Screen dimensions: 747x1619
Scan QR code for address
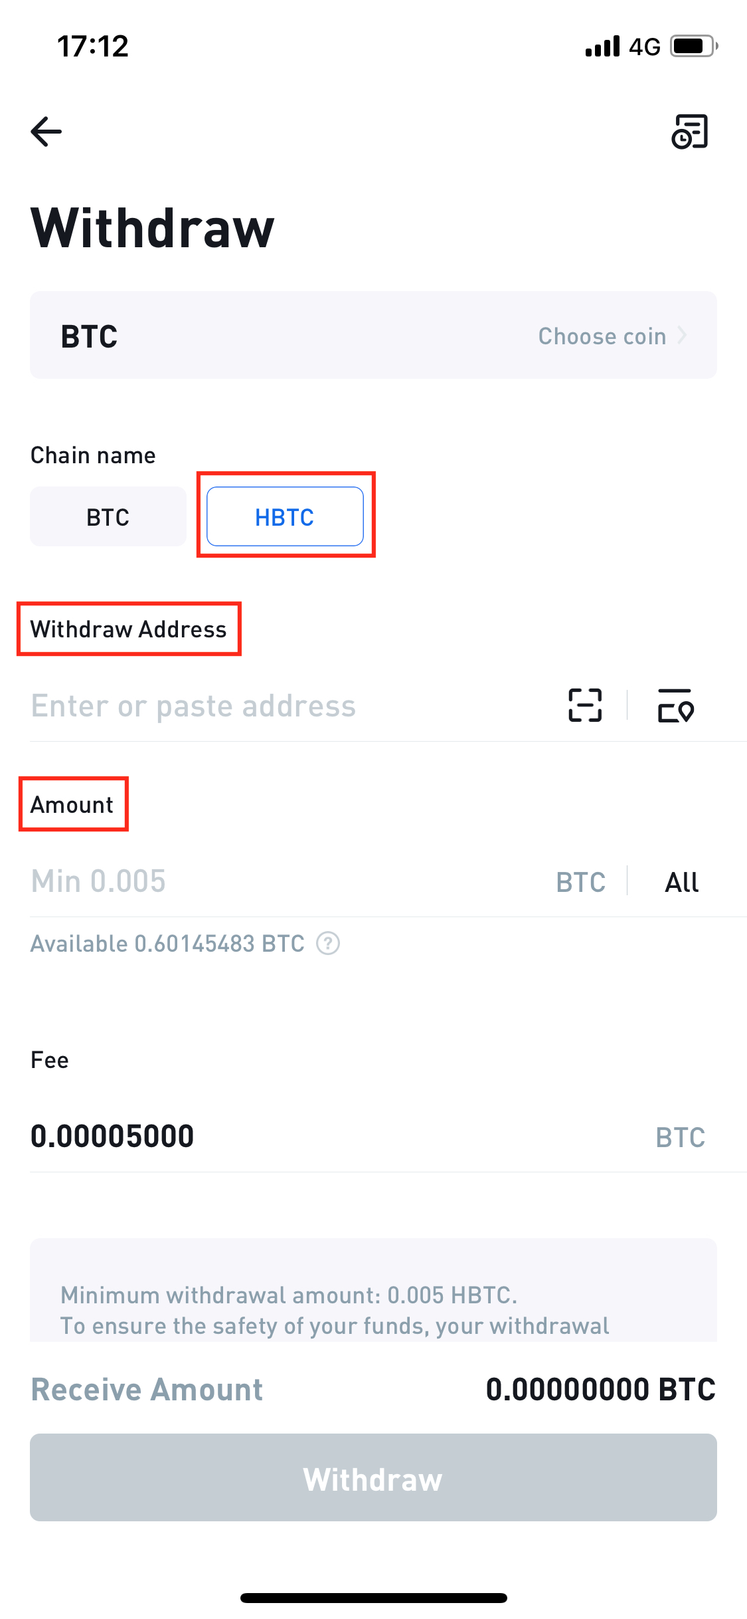click(585, 705)
